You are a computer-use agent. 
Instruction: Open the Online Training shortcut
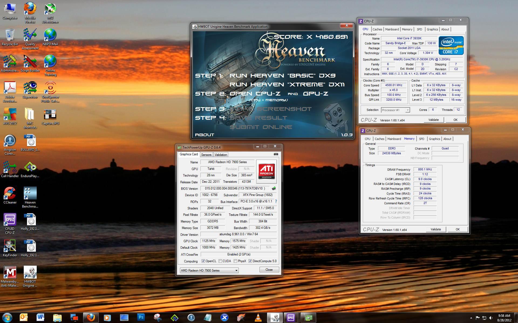tap(50, 65)
